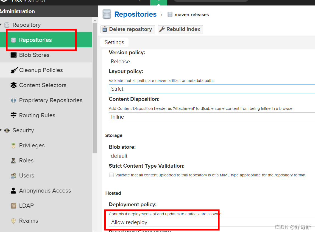Open the Layout policy dropdown showing Strict

[211, 89]
